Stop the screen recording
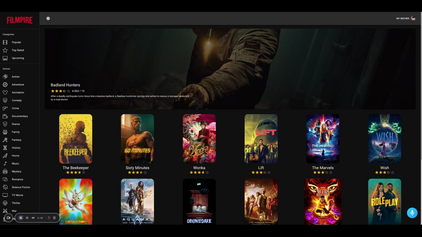422x237 pixels. pos(21,218)
